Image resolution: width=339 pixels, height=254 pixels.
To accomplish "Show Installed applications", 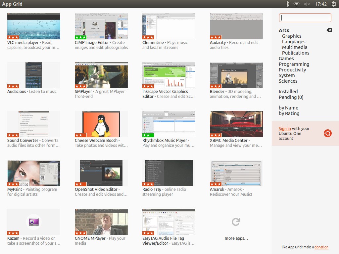I will (x=288, y=92).
